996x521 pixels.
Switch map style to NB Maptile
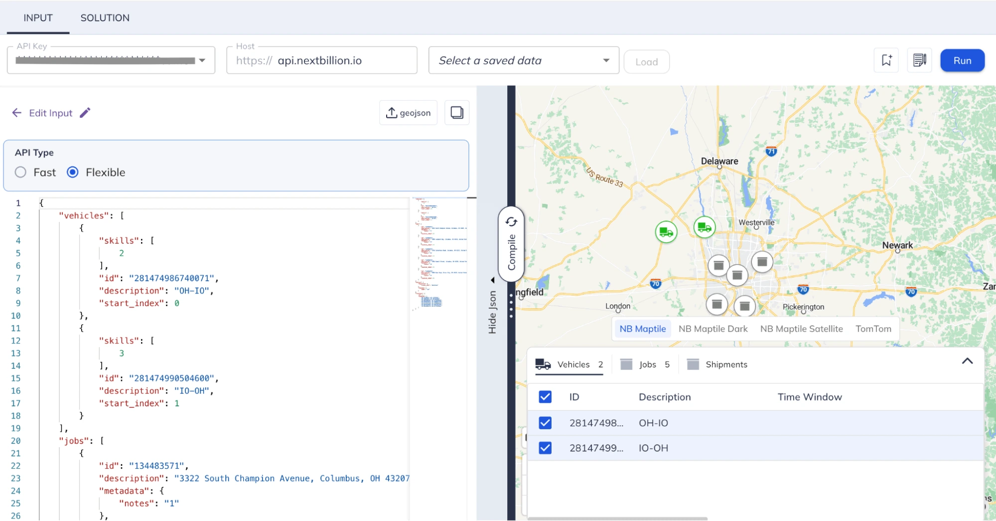(643, 329)
